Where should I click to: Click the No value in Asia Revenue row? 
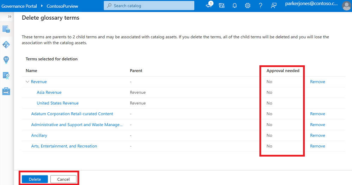269,92
